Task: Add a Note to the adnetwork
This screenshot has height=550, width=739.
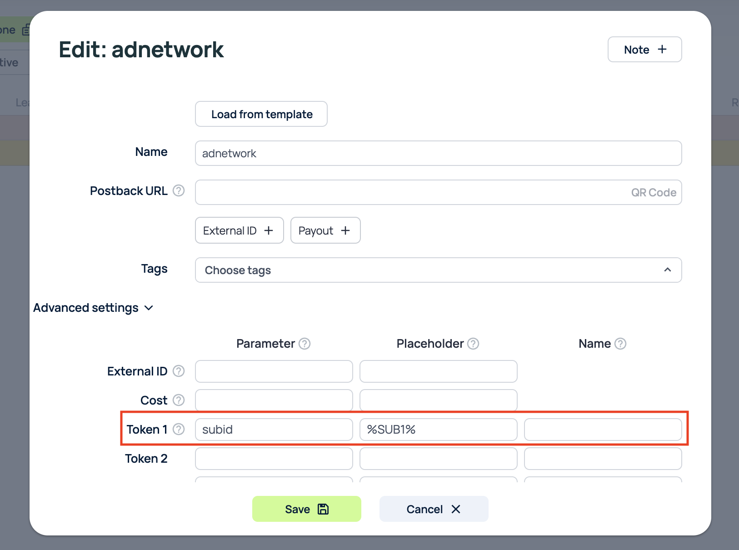Action: click(x=644, y=50)
